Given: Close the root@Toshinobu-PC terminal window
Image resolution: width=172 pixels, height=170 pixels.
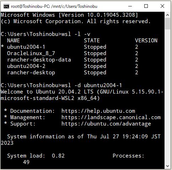Looking at the screenshot, I should click(162, 6).
